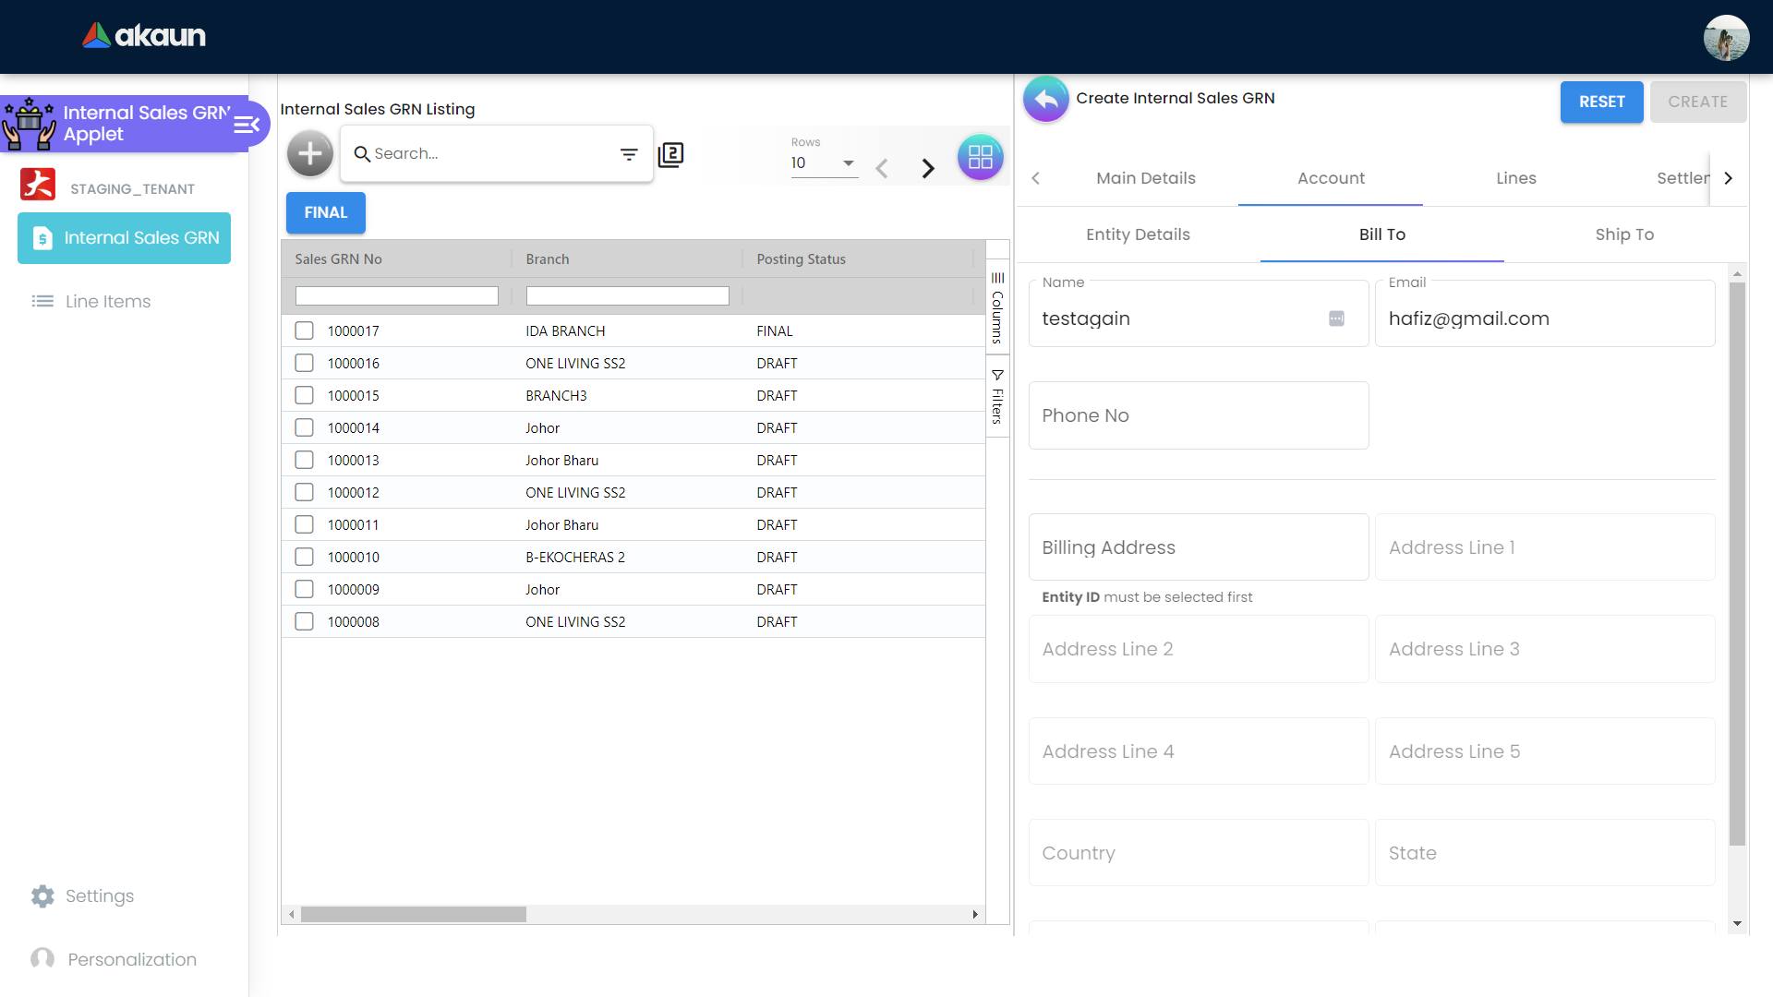
Task: Collapse the applet sidebar menu icon
Action: [247, 125]
